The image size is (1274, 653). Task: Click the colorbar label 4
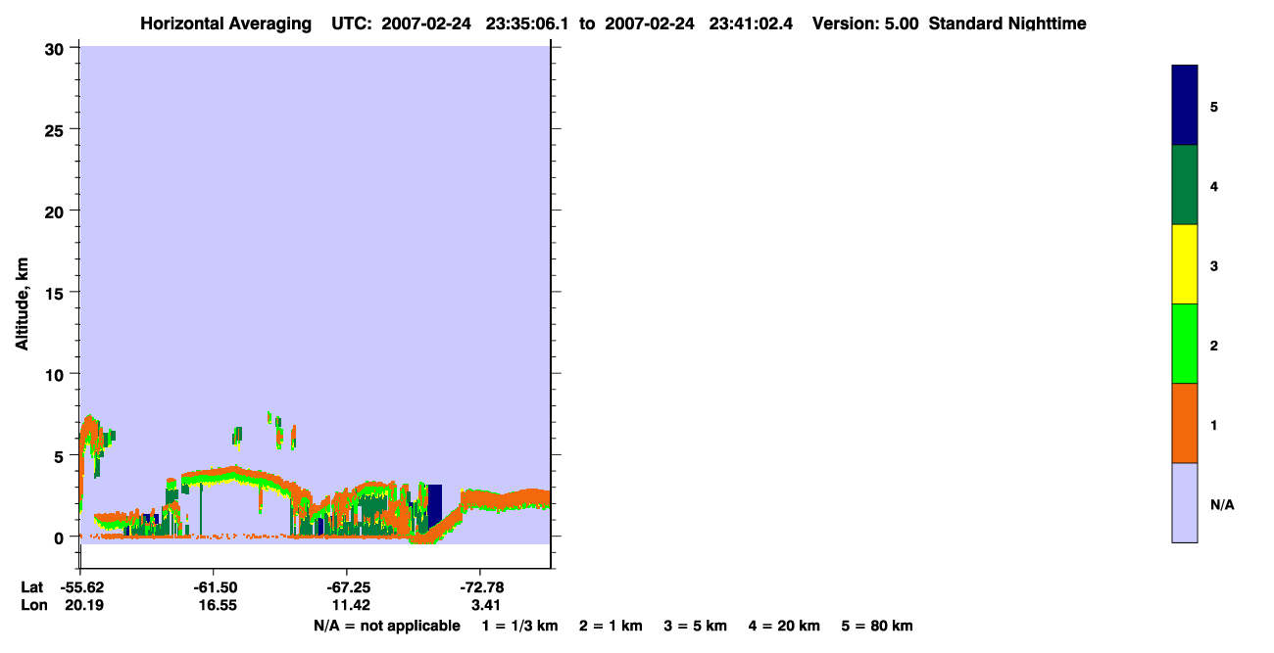(x=1214, y=186)
